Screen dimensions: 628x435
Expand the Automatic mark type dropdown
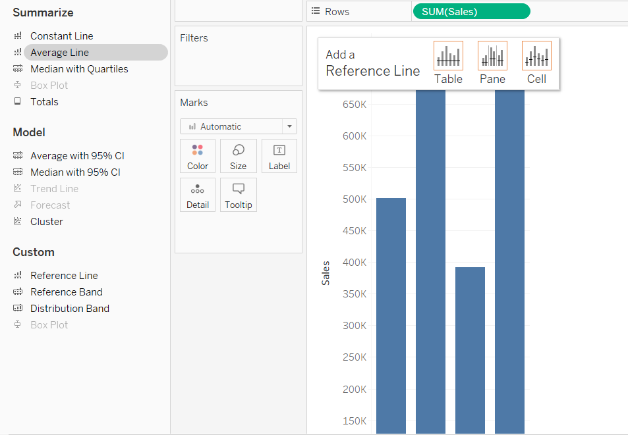[289, 126]
